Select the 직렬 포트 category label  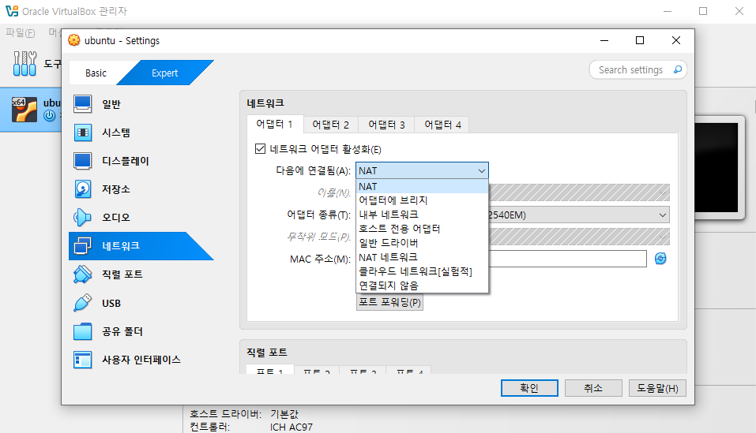[x=122, y=274]
